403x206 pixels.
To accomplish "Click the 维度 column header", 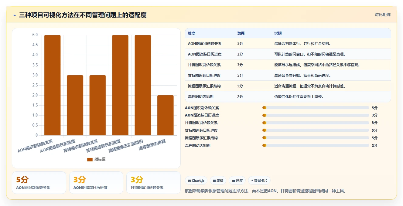I will pos(192,33).
